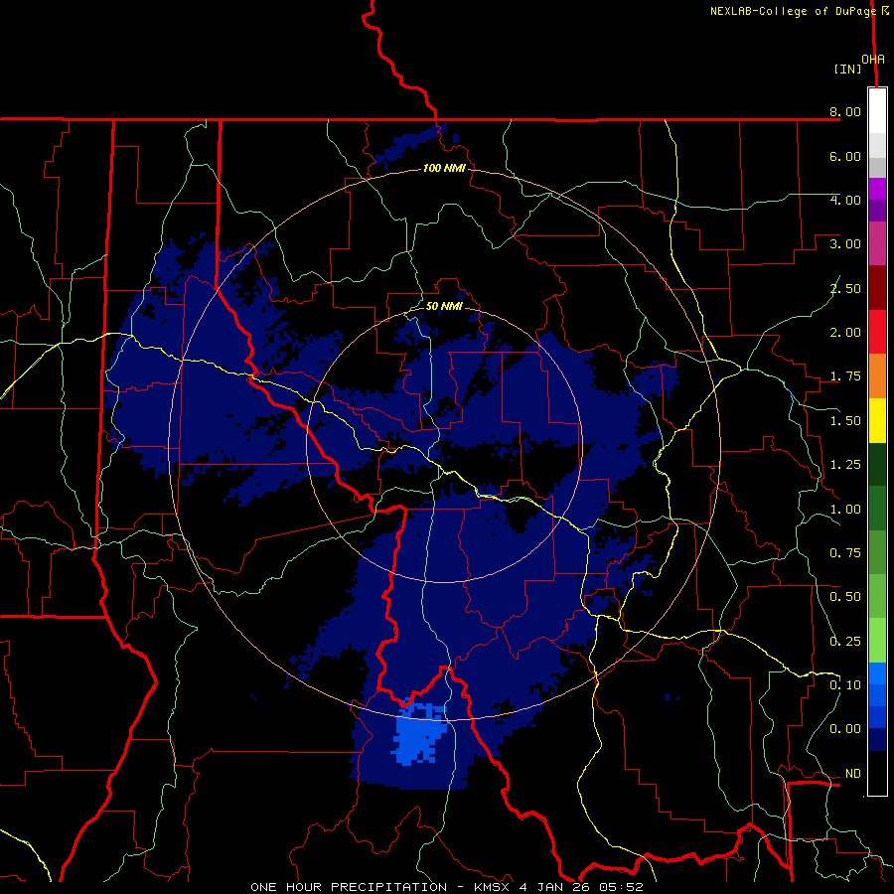Click the bright blue precipitation patch at bottom
Viewport: 894px width, 894px height.
[x=419, y=735]
